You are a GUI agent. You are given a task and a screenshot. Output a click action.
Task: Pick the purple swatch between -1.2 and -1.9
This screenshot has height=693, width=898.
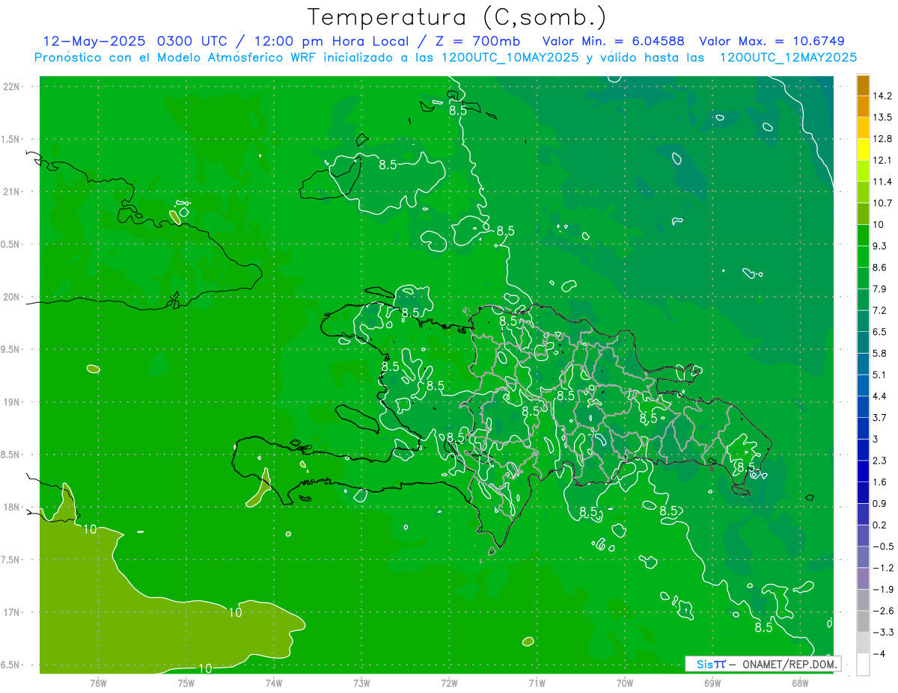[863, 579]
